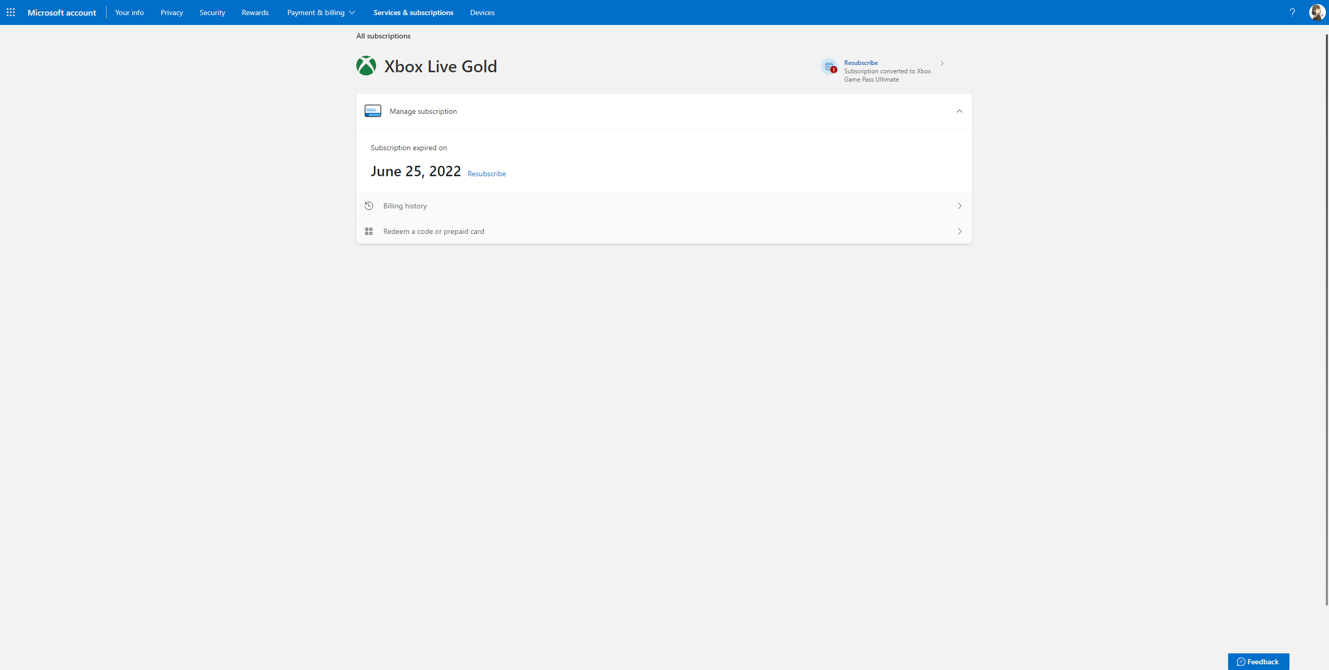Open the Microsoft apps grid launcher
This screenshot has width=1329, height=670.
coord(10,12)
